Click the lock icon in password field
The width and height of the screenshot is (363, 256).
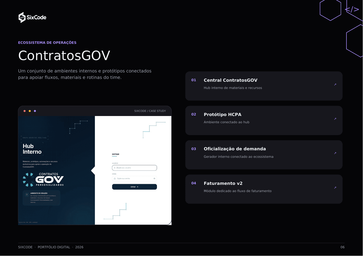[x=115, y=178]
